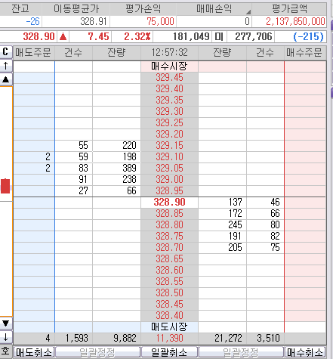
Task: Click the current price 328.90 in ladder
Action: (x=169, y=203)
